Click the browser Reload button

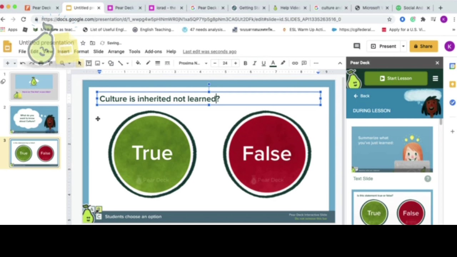pyautogui.click(x=24, y=19)
